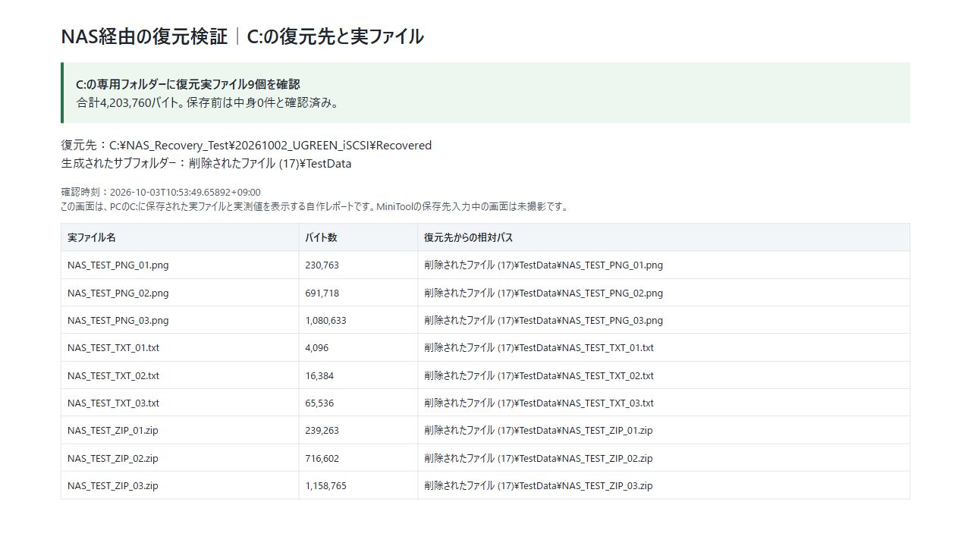Select the timestamp '2026-10-03T10:53:49.65892+09:00'
The image size is (971, 546).
click(185, 193)
